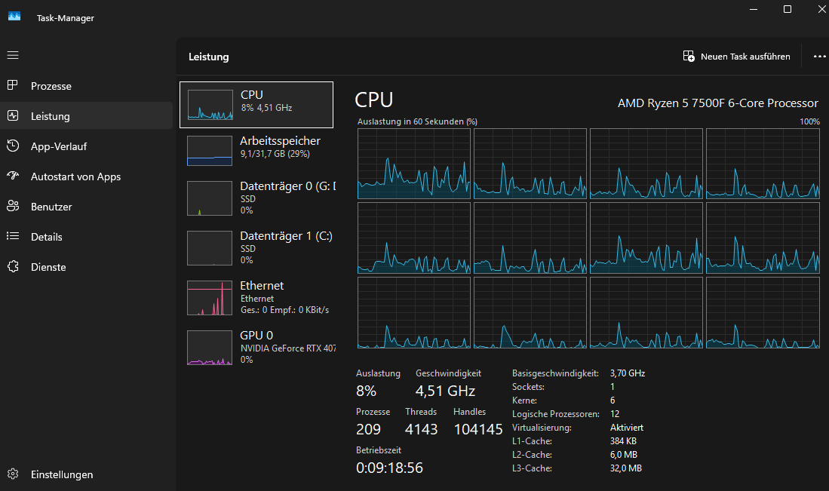Click Auslastung in 60 Sekunden label

417,121
